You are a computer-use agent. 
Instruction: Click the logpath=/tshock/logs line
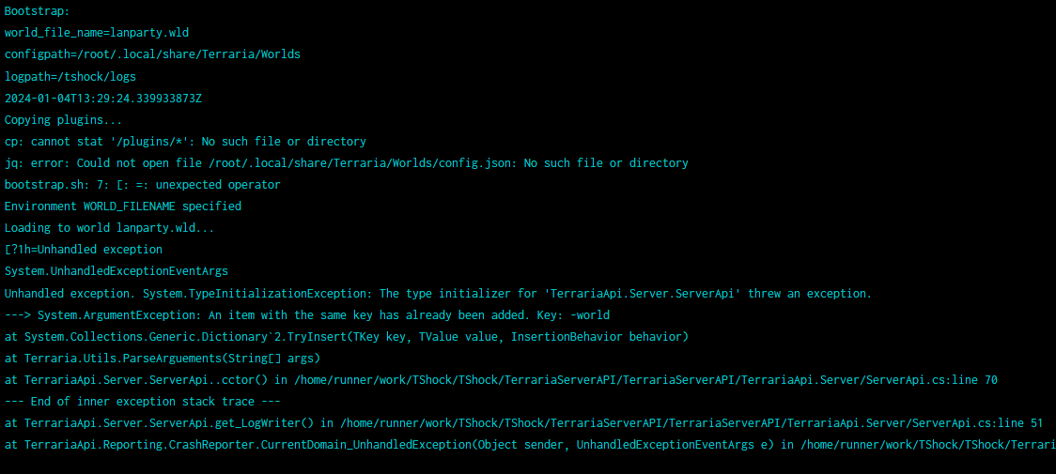(x=70, y=77)
